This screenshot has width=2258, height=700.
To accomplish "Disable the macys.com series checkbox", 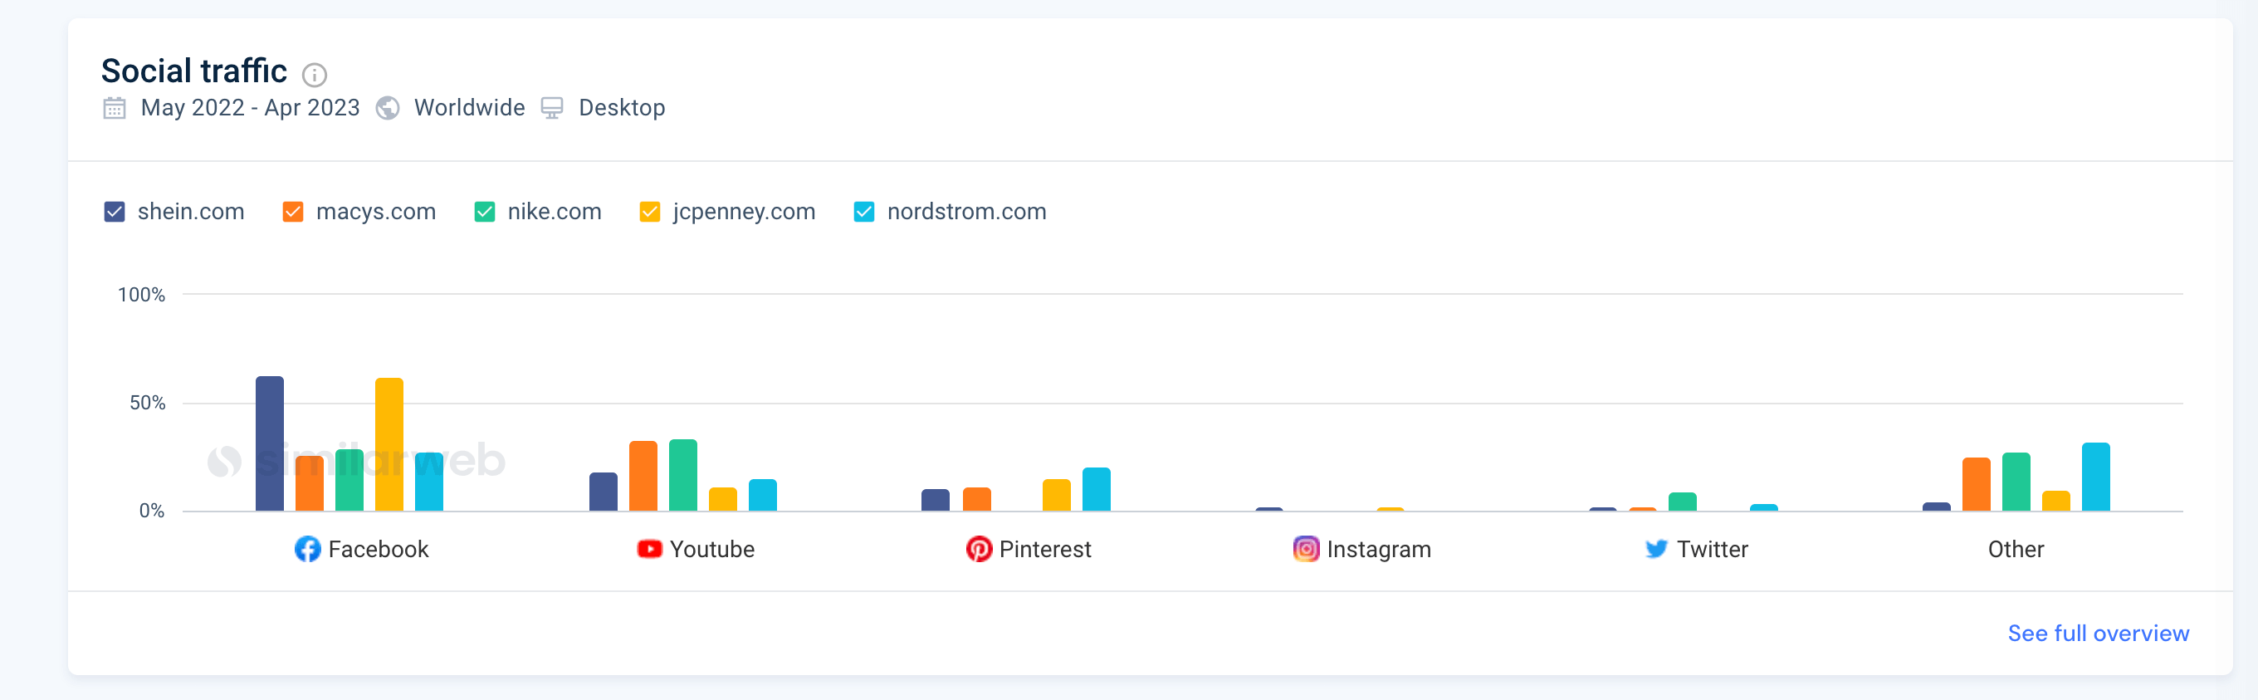I will tap(293, 212).
